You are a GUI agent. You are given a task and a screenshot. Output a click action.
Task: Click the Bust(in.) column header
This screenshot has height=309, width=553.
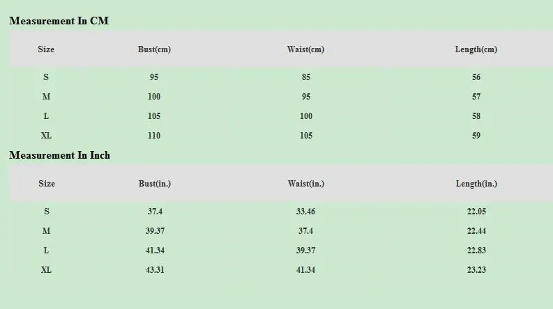(x=155, y=184)
